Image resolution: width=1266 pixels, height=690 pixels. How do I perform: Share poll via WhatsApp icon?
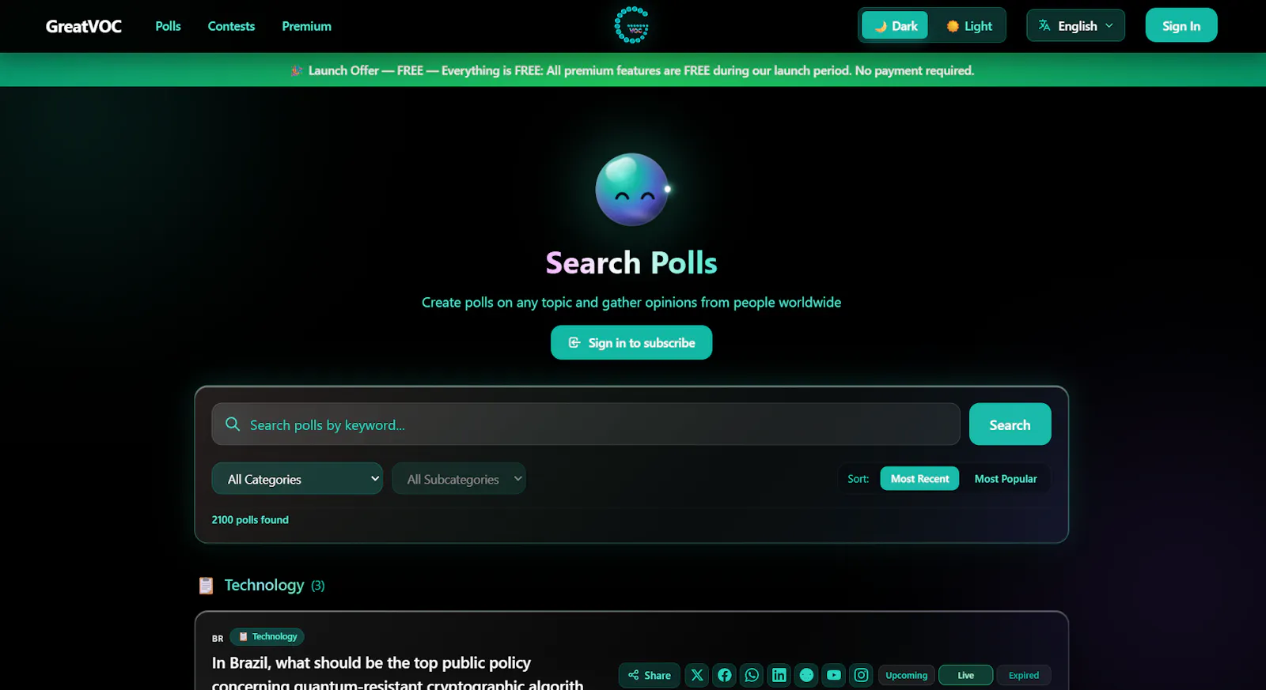point(752,675)
